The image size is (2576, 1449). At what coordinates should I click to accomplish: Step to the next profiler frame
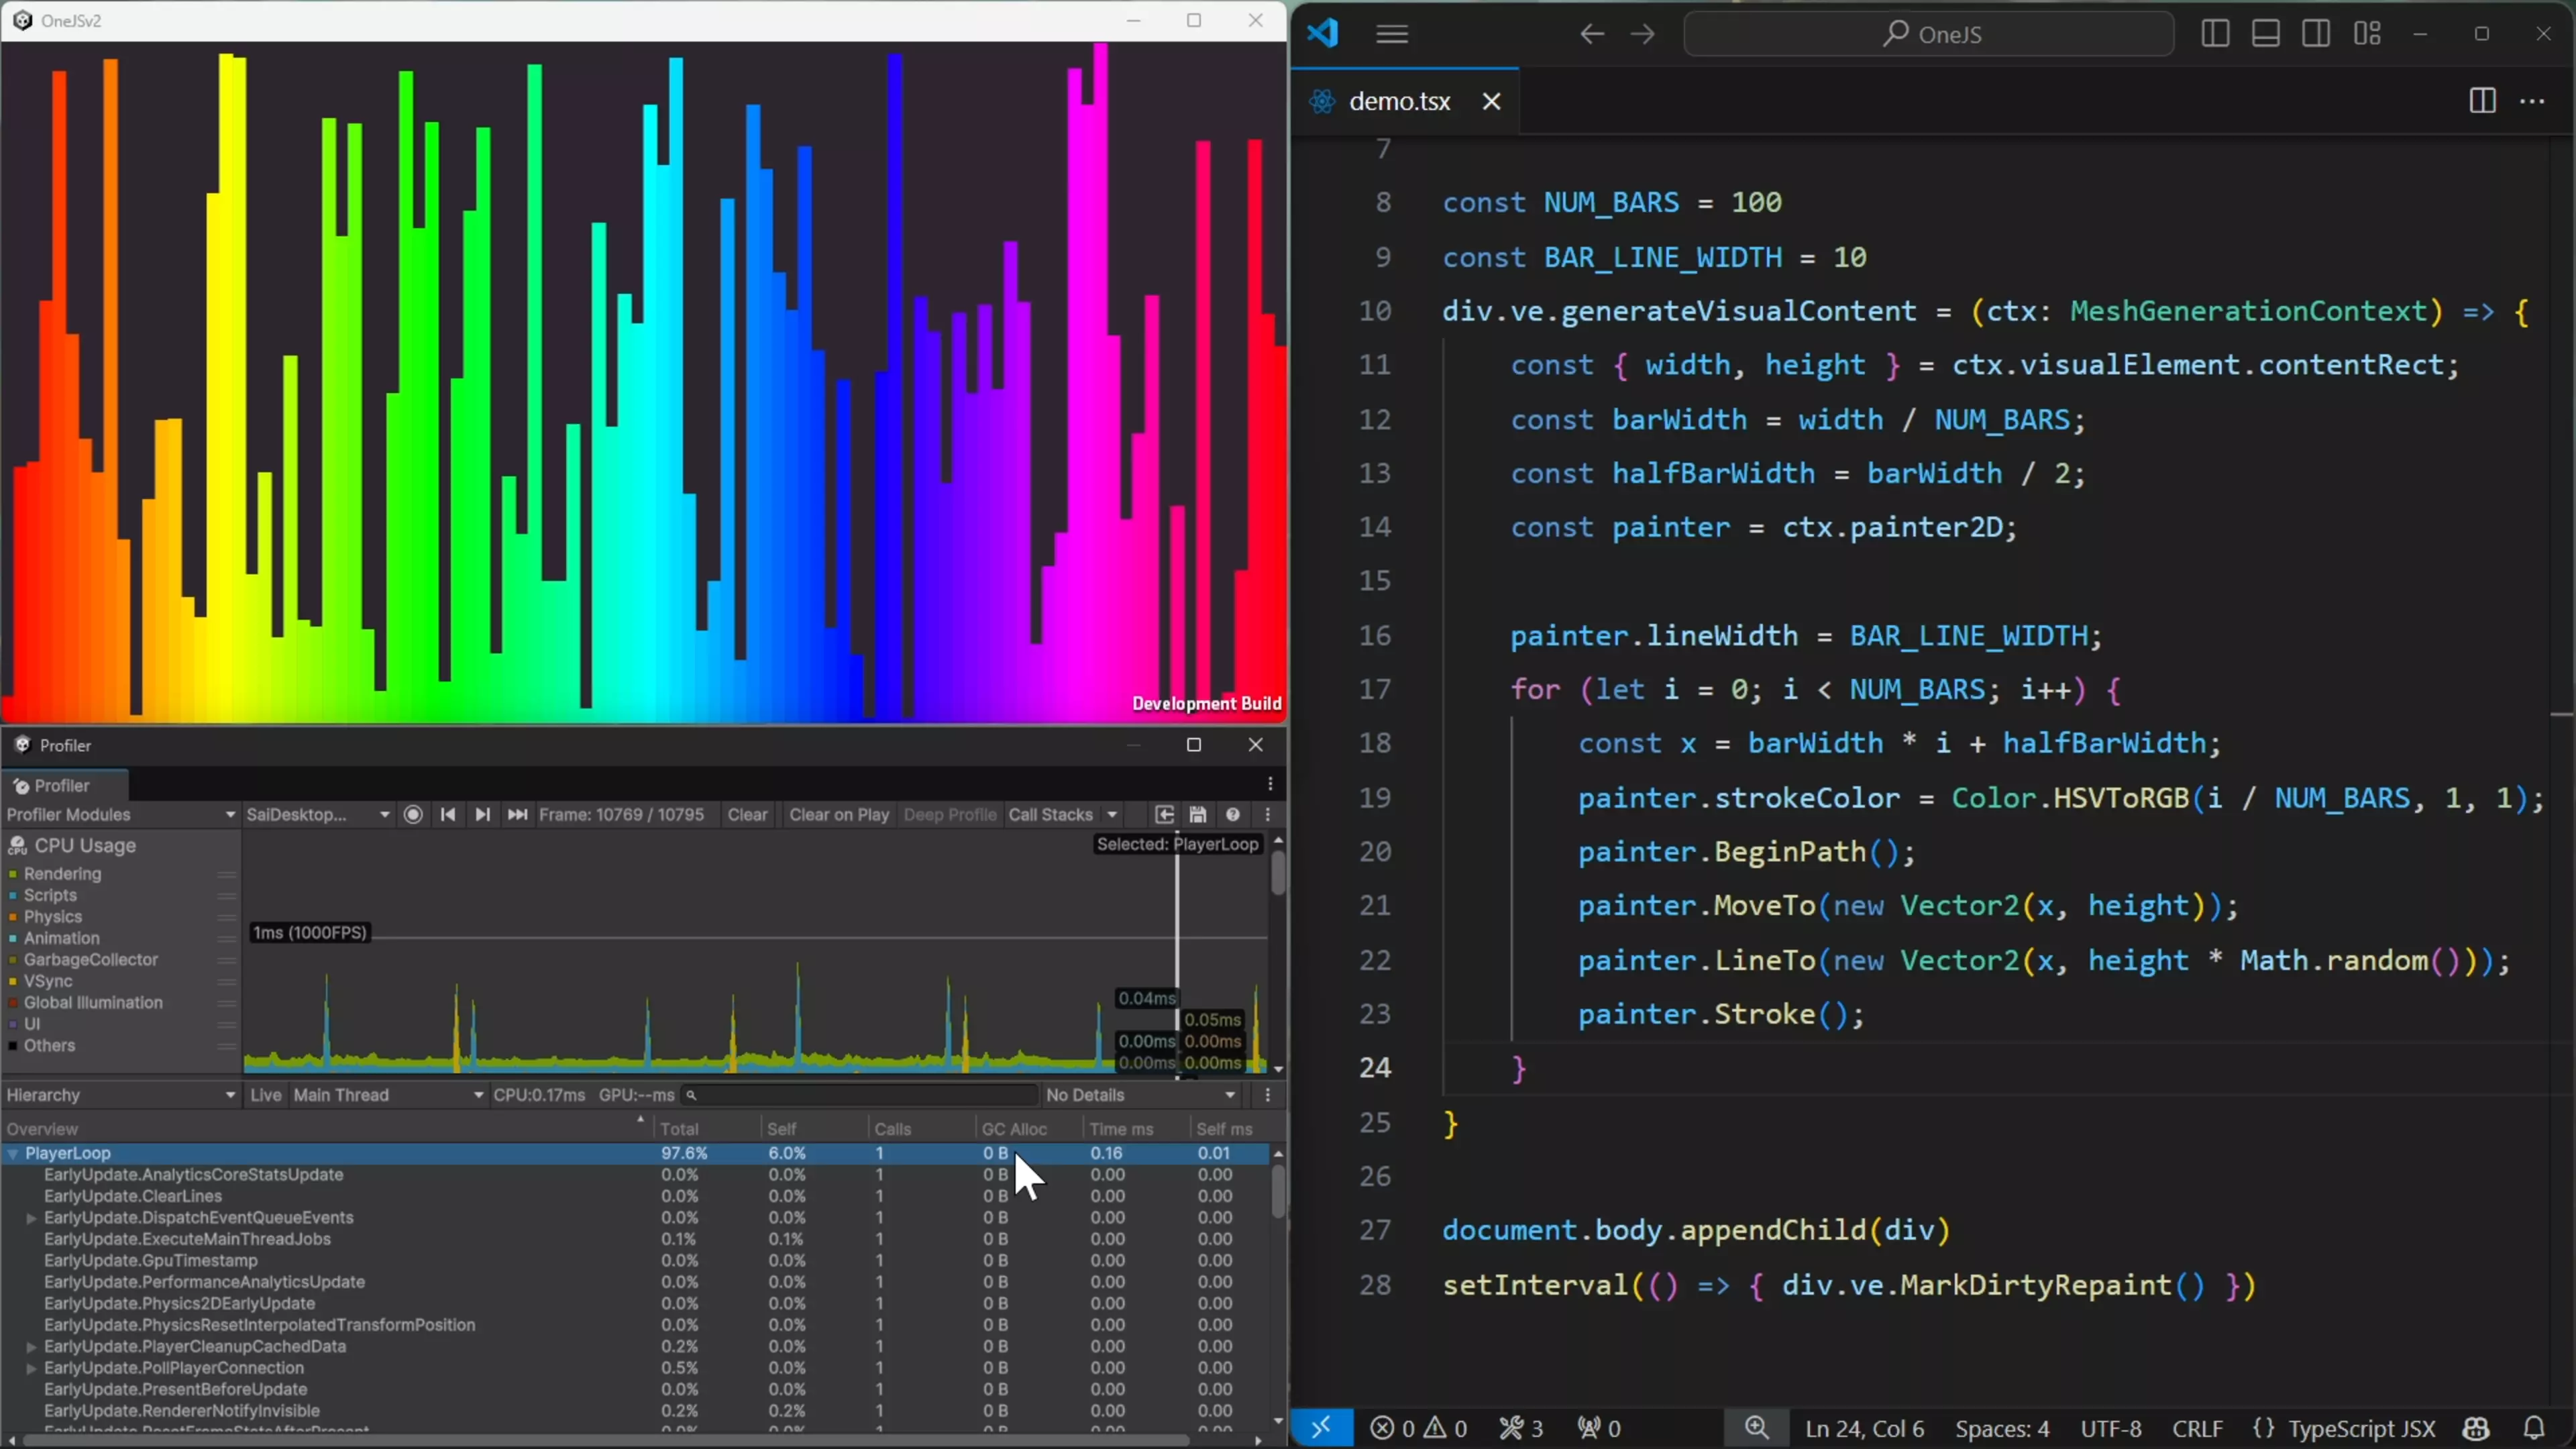pyautogui.click(x=482, y=815)
